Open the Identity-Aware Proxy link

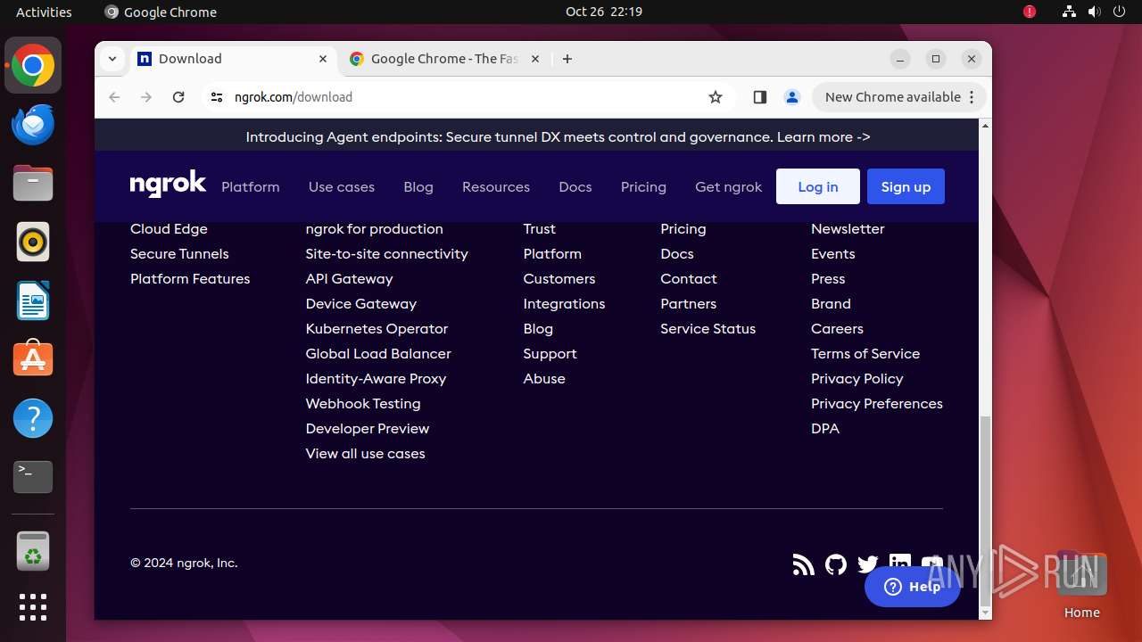pos(376,378)
